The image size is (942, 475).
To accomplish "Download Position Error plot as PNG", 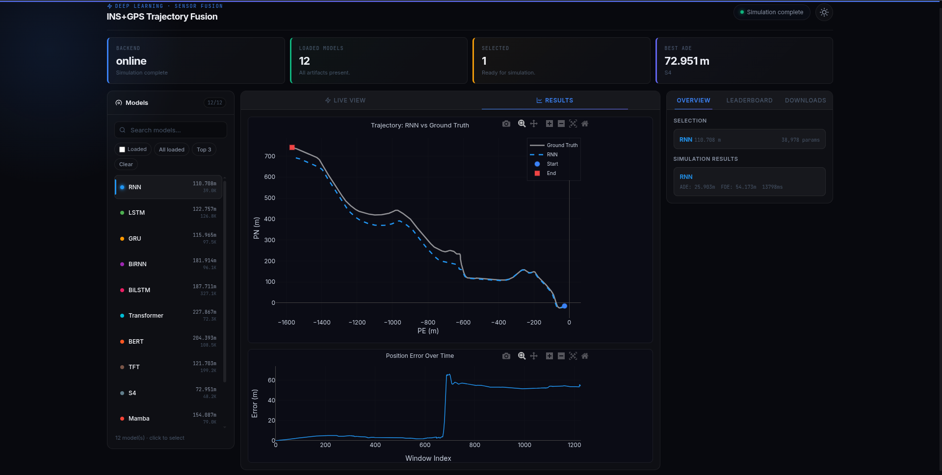I will [x=506, y=356].
